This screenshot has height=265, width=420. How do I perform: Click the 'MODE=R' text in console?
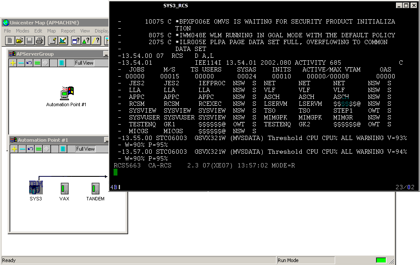pos(283,165)
